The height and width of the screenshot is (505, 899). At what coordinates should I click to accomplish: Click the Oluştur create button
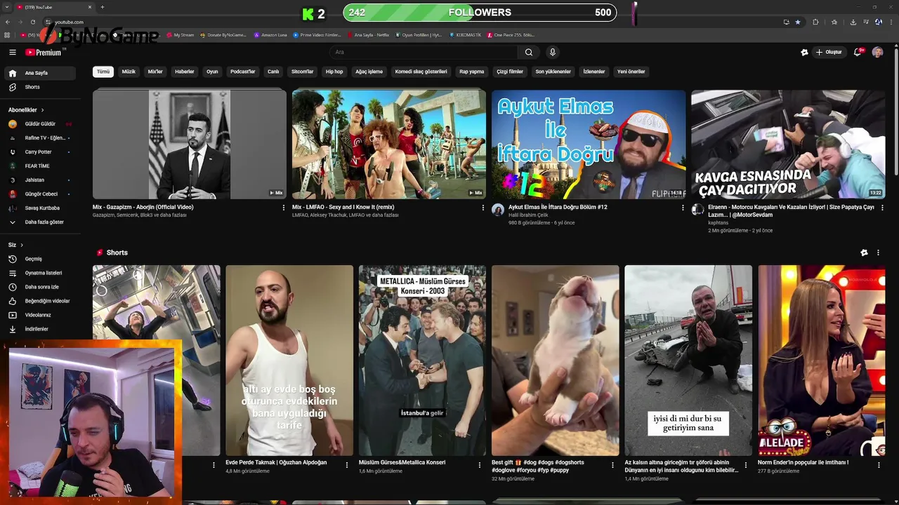[x=829, y=52]
